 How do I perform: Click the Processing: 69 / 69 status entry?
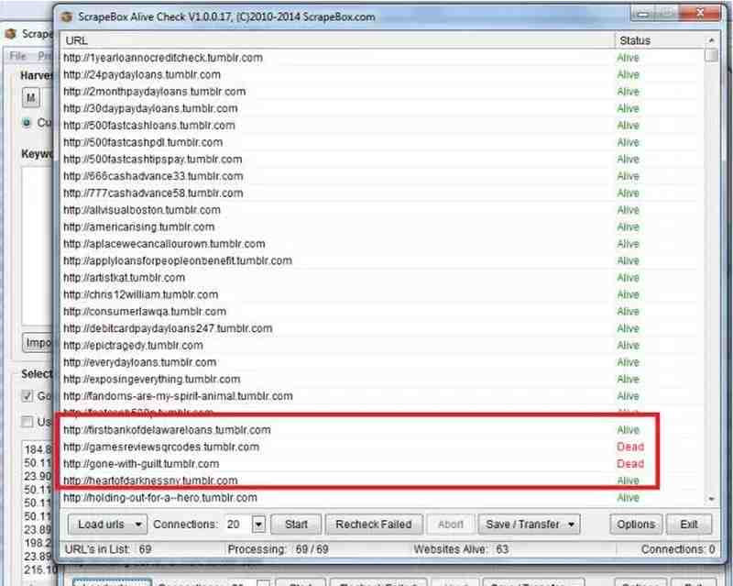point(278,549)
